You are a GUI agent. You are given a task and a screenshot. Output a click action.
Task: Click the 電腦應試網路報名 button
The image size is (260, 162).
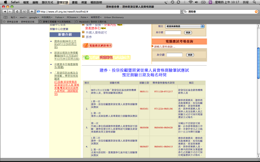[x=97, y=45]
